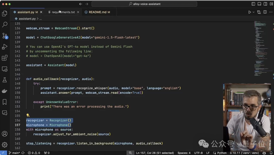The width and height of the screenshot is (274, 155).
Task: Switch to the README.md tab
Action: [97, 12]
